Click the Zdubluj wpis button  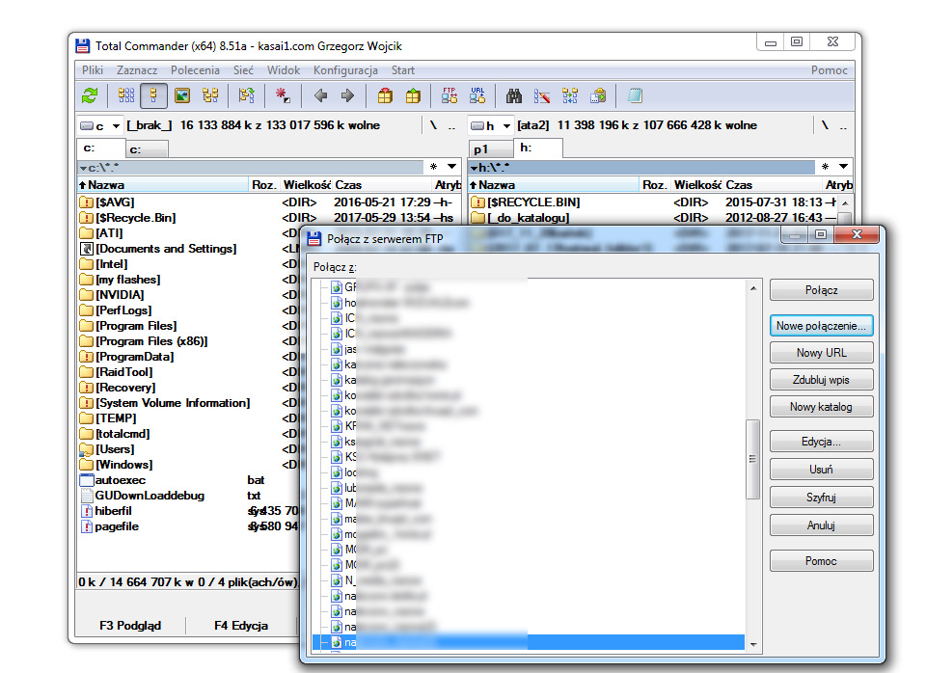[822, 380]
